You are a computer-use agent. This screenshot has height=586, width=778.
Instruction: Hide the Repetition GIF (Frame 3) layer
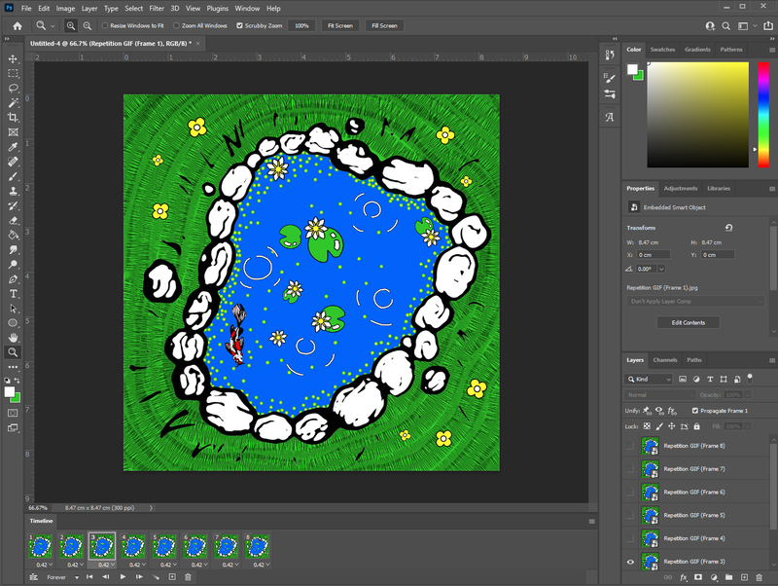point(630,562)
